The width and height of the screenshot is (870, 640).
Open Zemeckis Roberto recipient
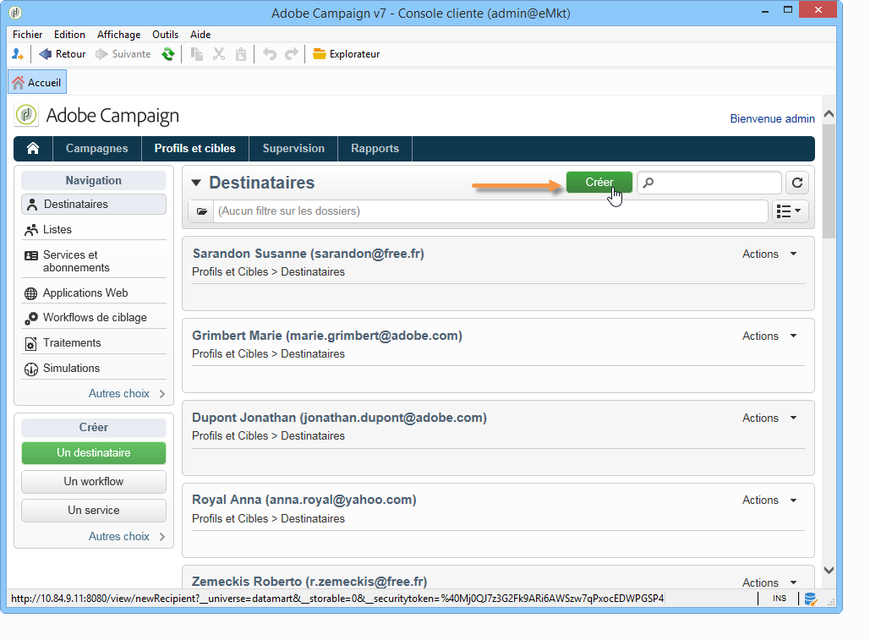309,581
